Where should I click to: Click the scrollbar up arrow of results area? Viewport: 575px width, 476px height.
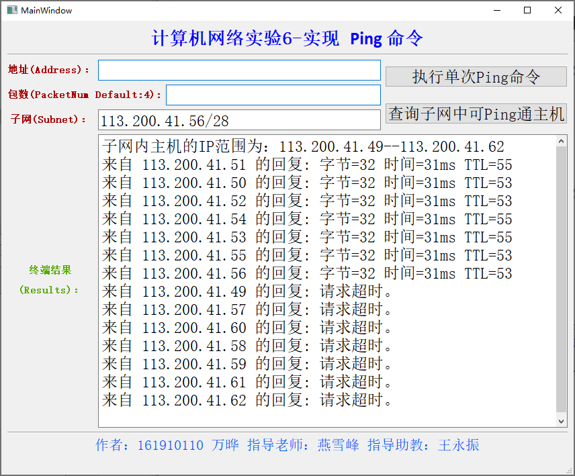pyautogui.click(x=561, y=140)
